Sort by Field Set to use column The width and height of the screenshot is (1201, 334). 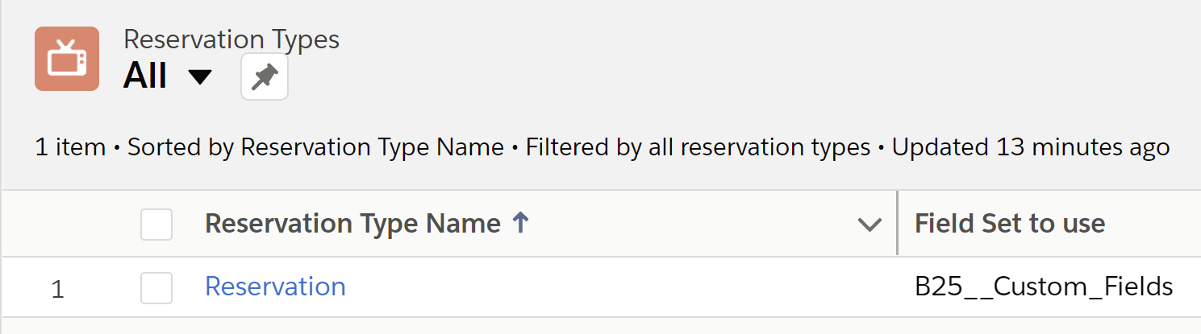1010,224
